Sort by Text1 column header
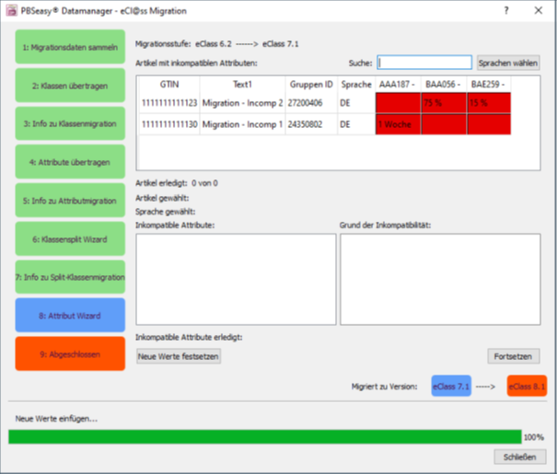The width and height of the screenshot is (557, 474). [x=243, y=85]
